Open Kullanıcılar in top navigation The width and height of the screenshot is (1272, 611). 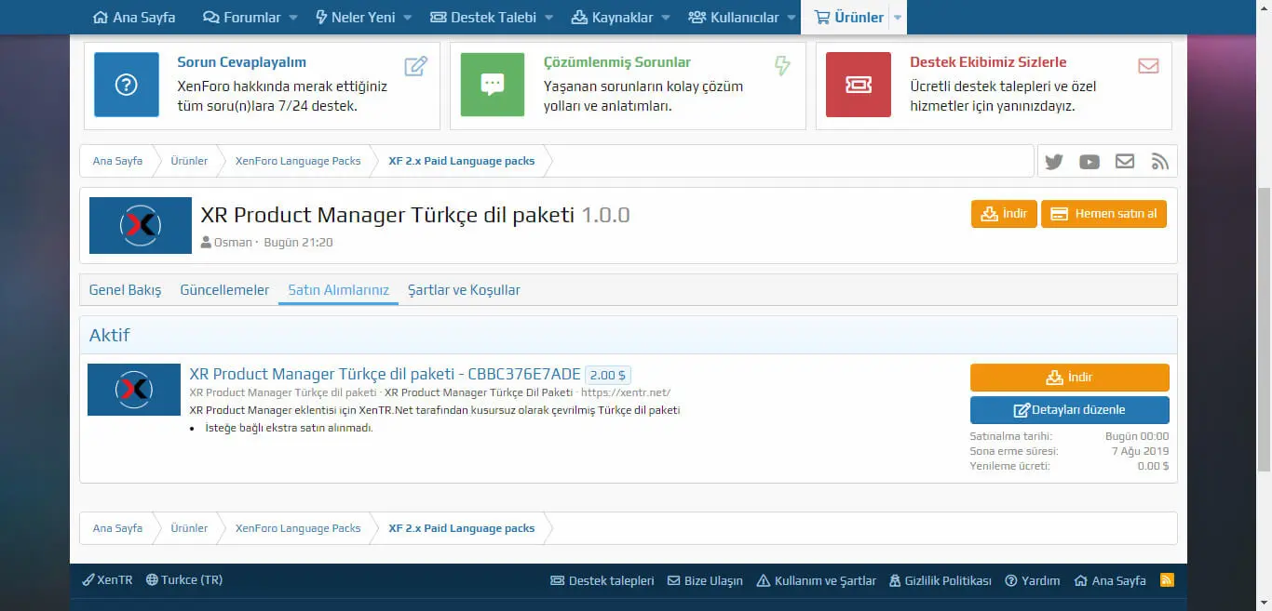click(x=733, y=18)
